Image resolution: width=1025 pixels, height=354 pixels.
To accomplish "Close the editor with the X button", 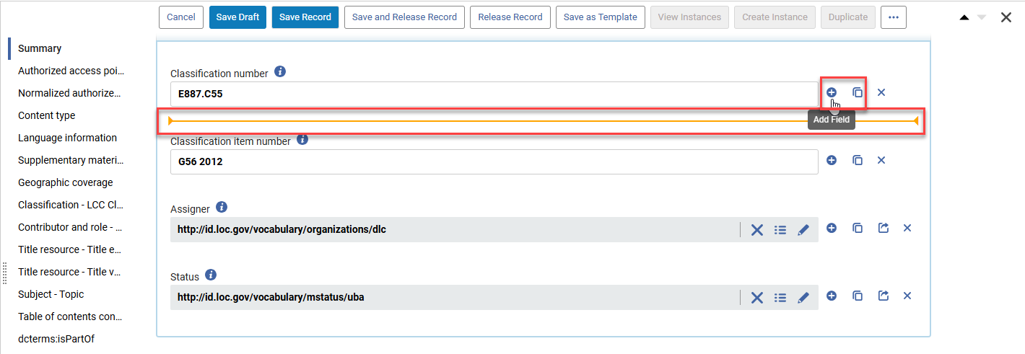I will tap(1006, 17).
